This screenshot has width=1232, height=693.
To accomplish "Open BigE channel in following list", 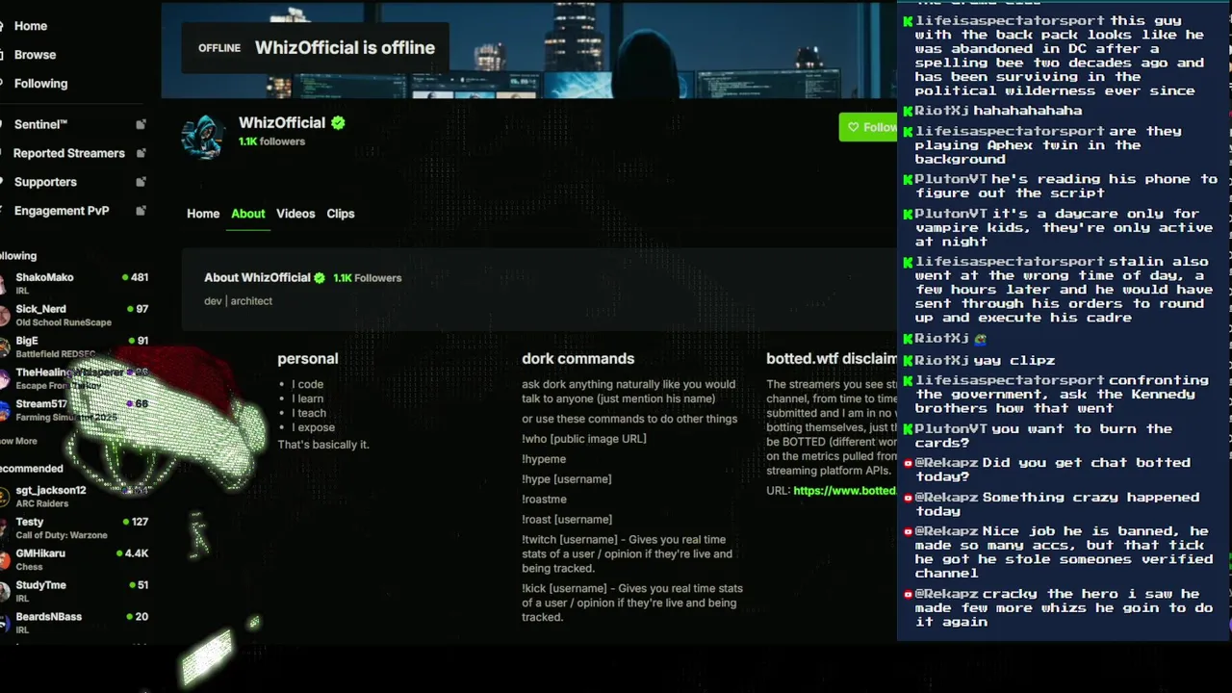I will click(74, 346).
